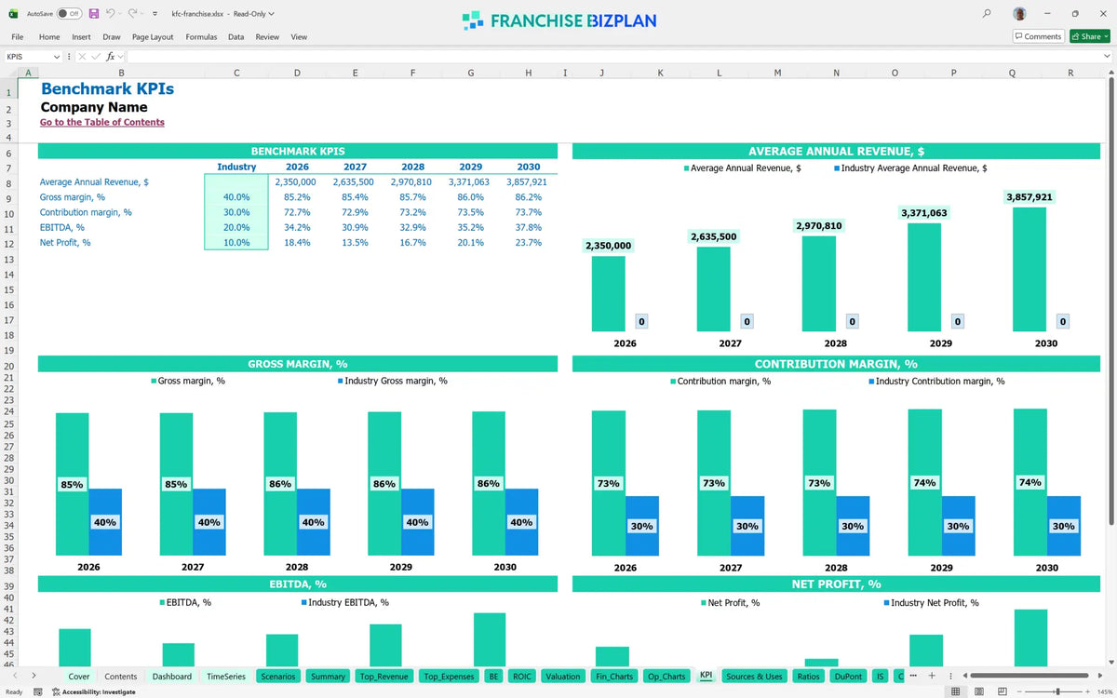Click the Undo arrow icon

point(110,14)
